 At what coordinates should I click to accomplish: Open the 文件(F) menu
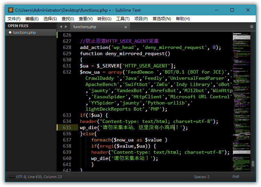coord(14,19)
